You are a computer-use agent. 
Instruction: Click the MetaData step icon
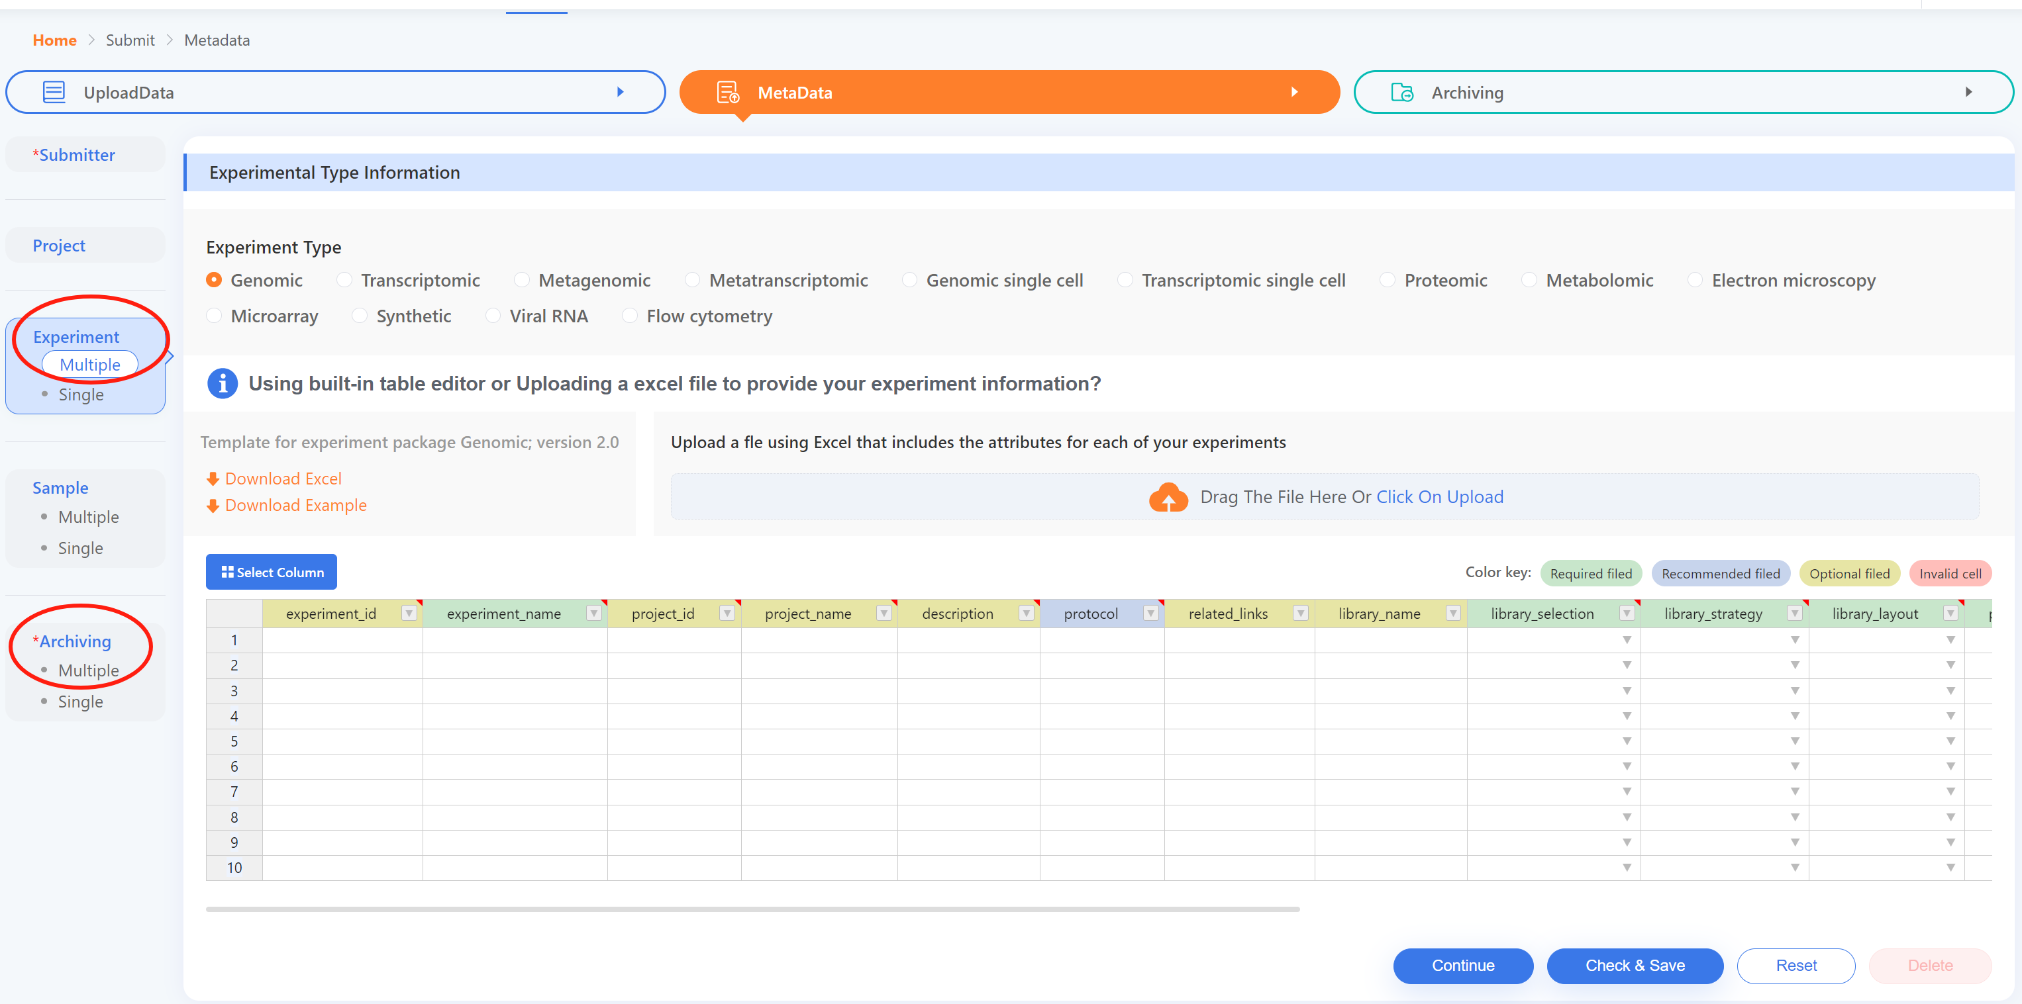tap(728, 92)
